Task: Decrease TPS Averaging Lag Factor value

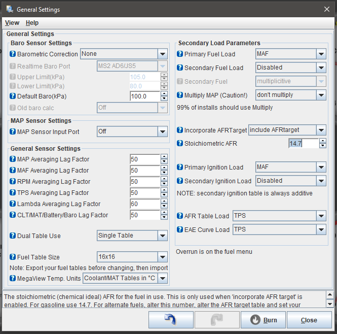Action: pyautogui.click(x=164, y=195)
